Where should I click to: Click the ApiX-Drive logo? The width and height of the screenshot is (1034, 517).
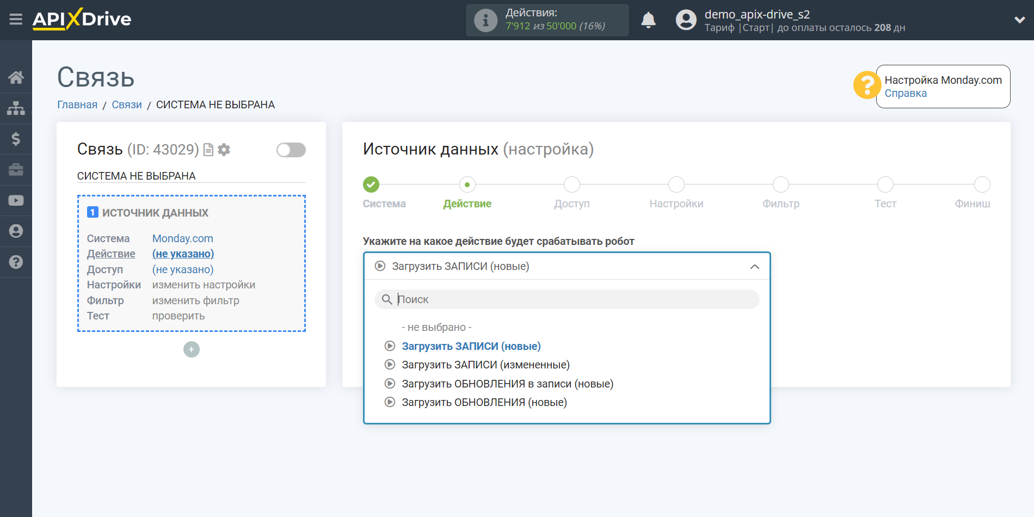click(82, 19)
